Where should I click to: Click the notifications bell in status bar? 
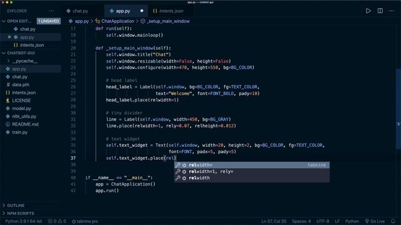point(393,221)
